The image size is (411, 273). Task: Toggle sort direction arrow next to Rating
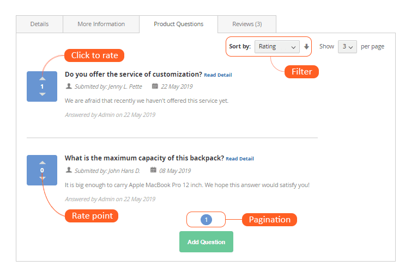306,47
